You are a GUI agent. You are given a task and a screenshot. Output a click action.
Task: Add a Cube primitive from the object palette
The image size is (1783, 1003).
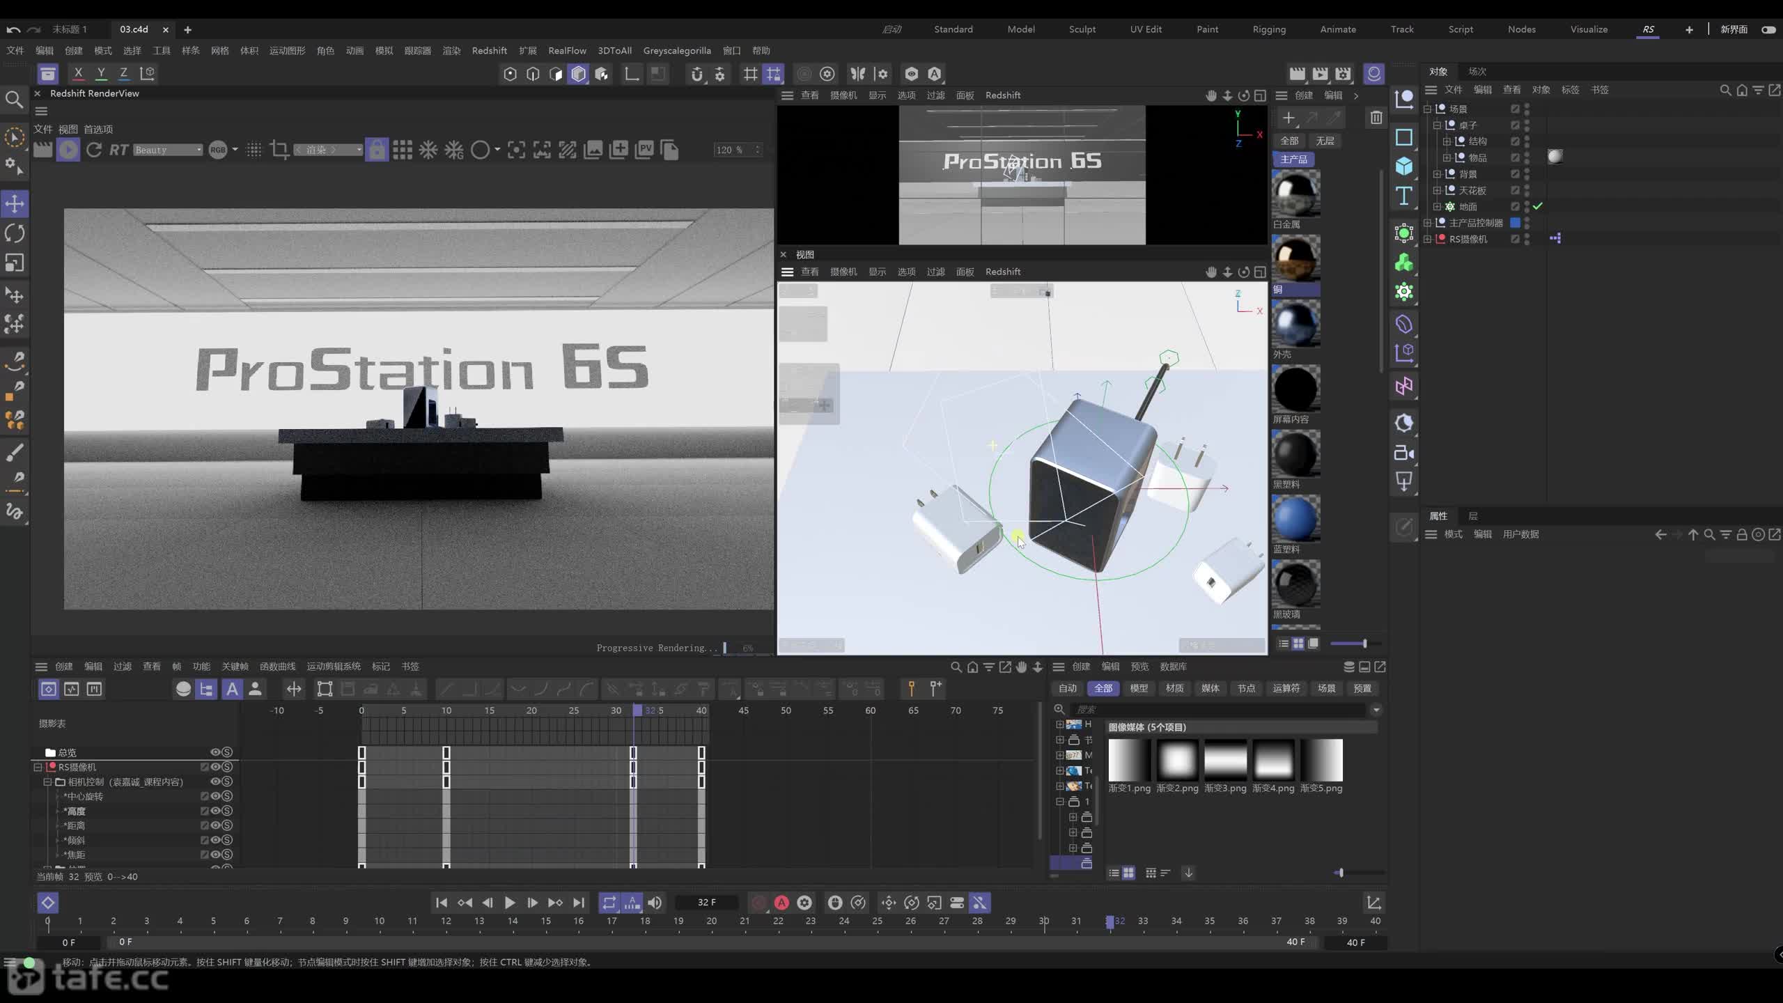(1404, 166)
